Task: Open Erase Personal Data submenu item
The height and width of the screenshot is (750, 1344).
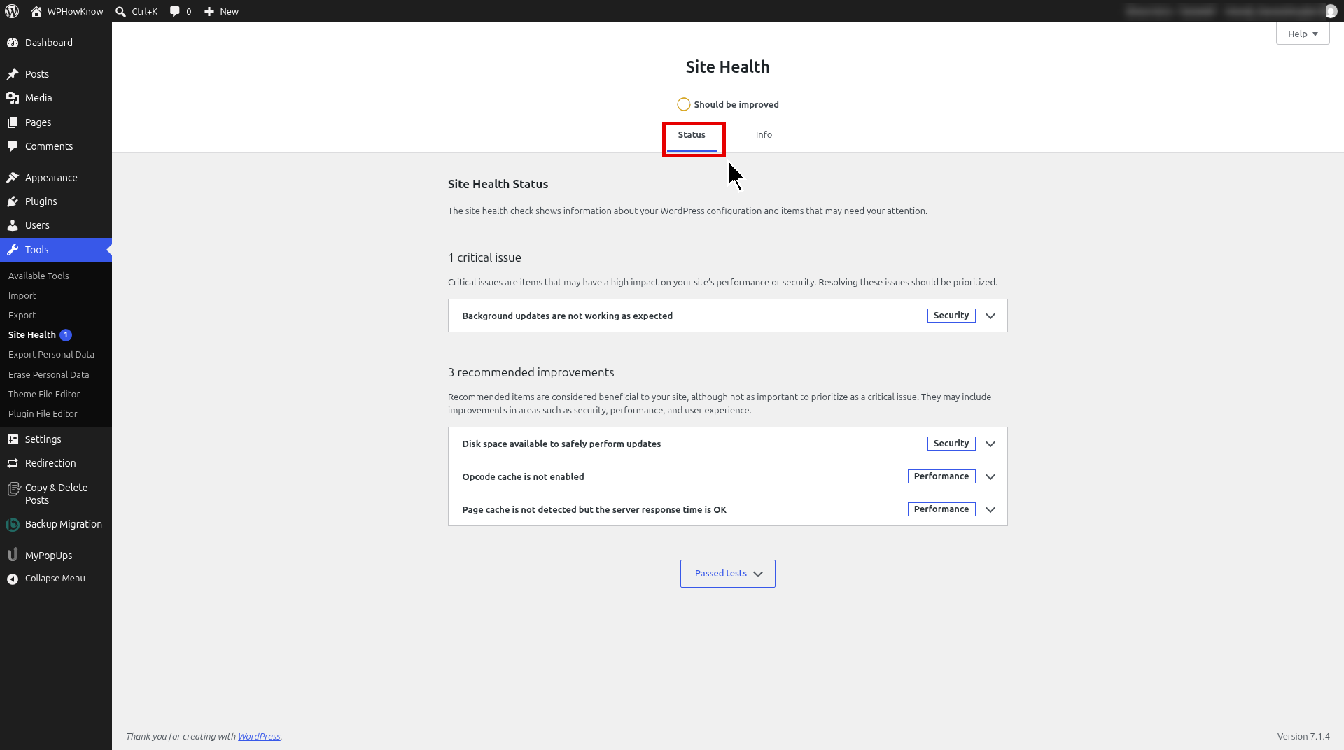Action: [49, 374]
